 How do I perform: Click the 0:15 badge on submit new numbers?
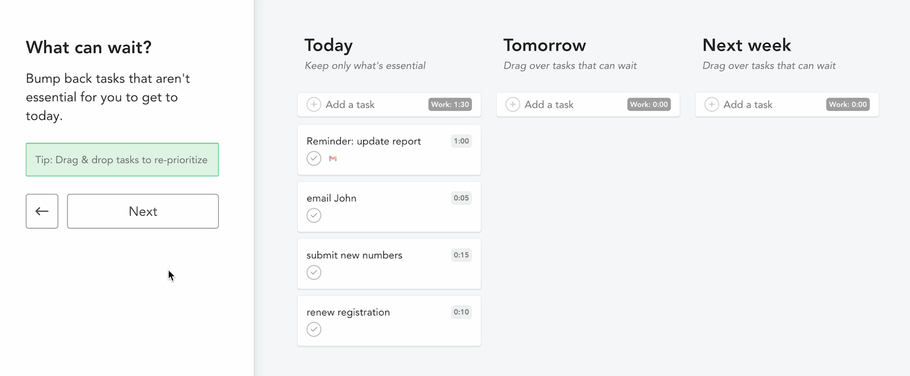461,255
